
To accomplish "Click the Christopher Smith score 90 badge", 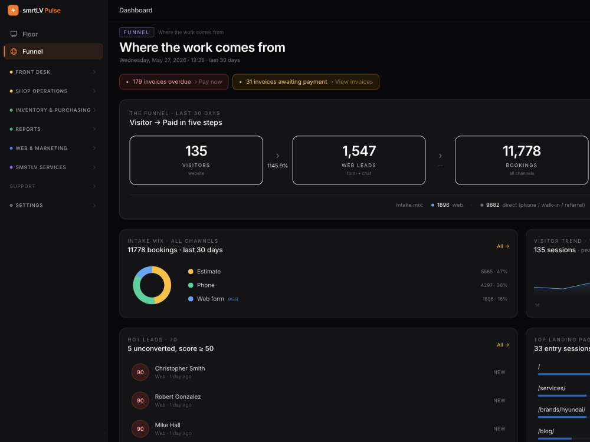I will (140, 372).
